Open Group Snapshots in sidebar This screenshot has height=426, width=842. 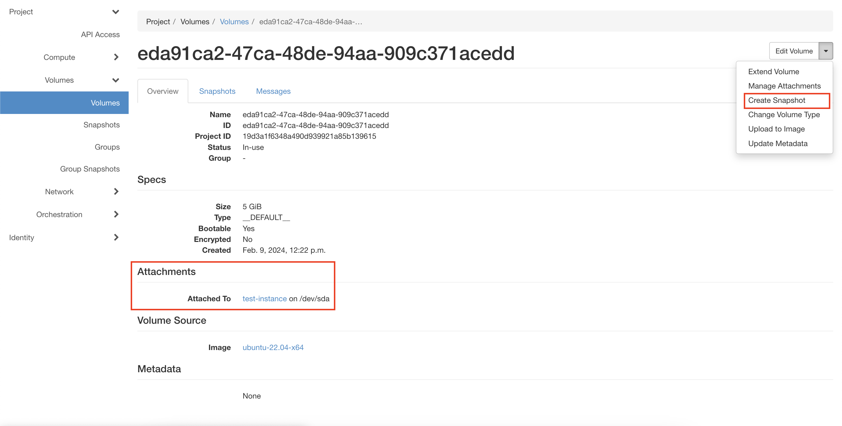pos(89,169)
